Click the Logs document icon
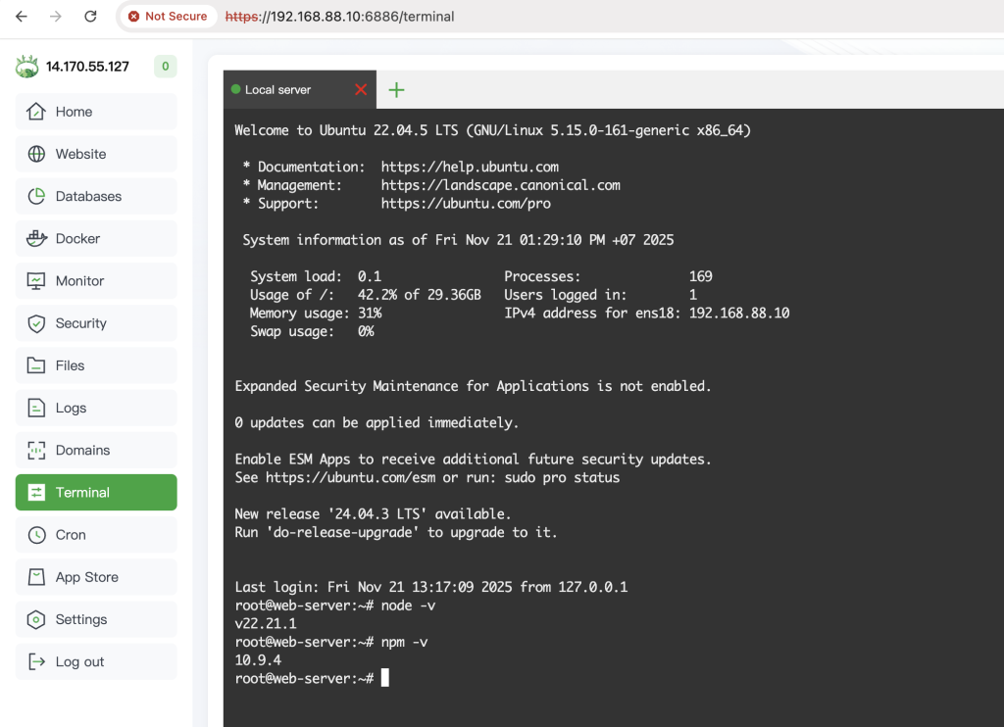The width and height of the screenshot is (1004, 727). tap(36, 408)
